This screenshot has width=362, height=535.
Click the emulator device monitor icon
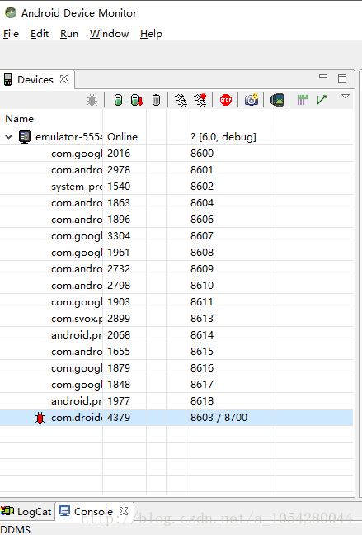[x=25, y=137]
